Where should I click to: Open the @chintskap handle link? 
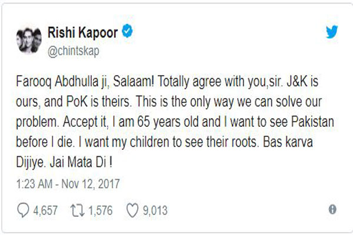click(73, 52)
